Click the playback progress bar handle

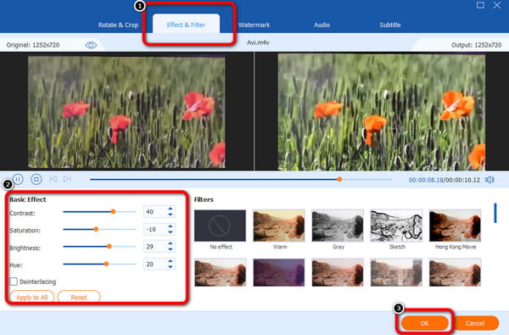click(339, 179)
